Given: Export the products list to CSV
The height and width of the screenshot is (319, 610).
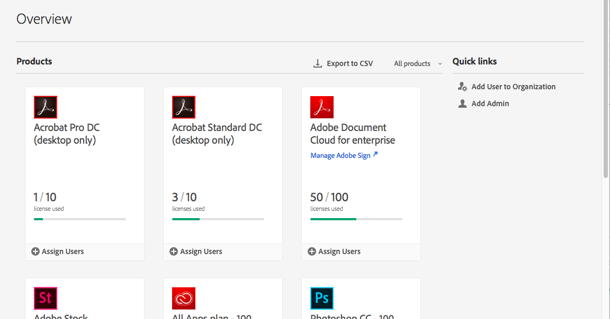Looking at the screenshot, I should tap(343, 64).
